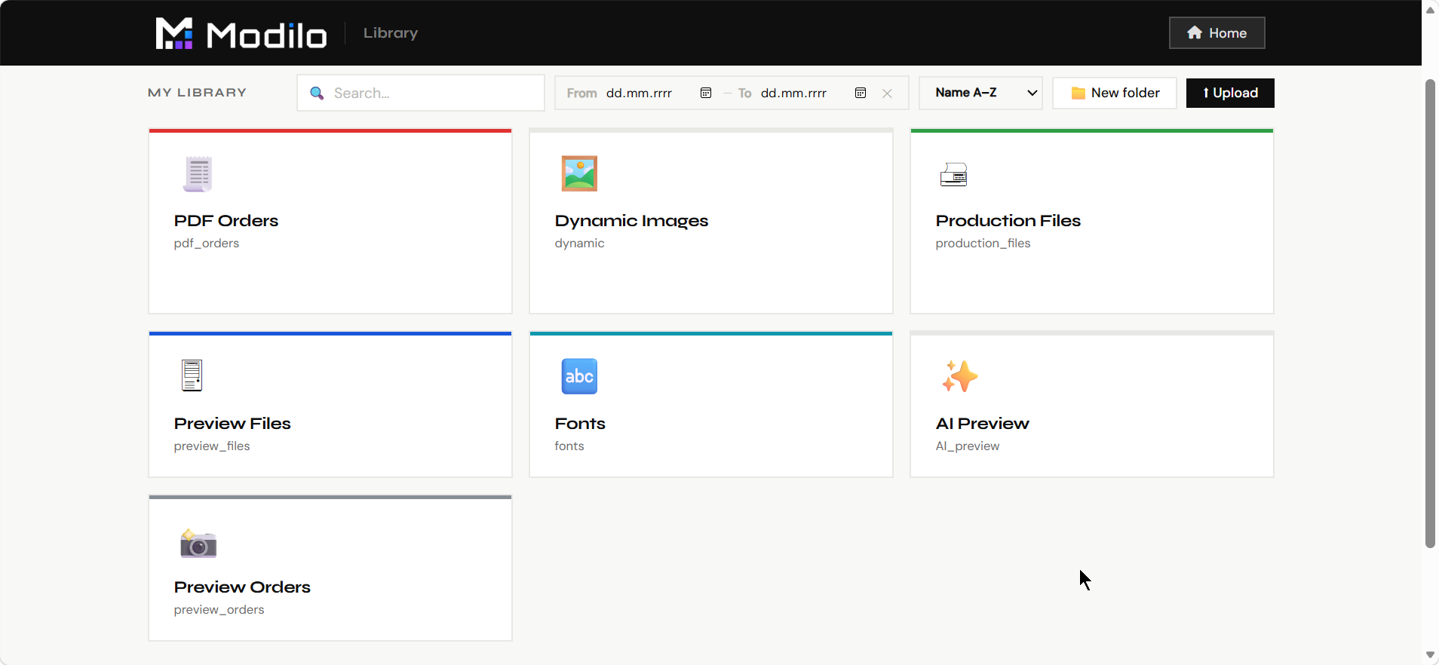Focus the Search input field
The image size is (1439, 665).
point(421,93)
